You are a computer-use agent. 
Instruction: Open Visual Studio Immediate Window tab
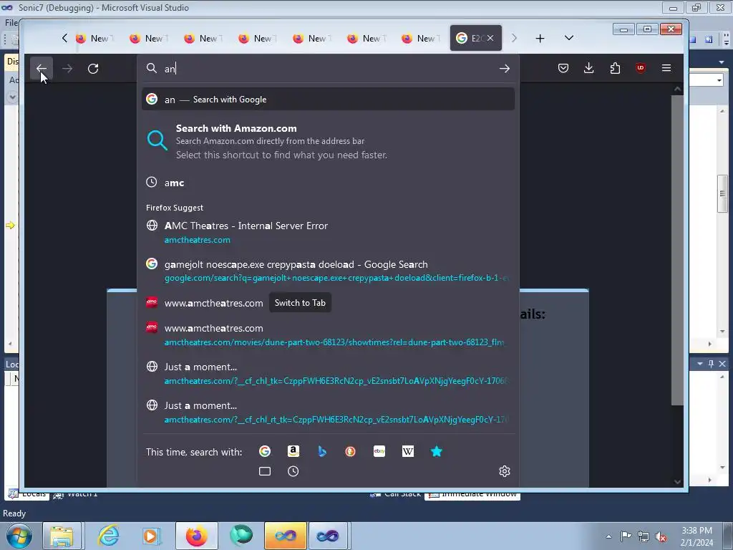472,494
